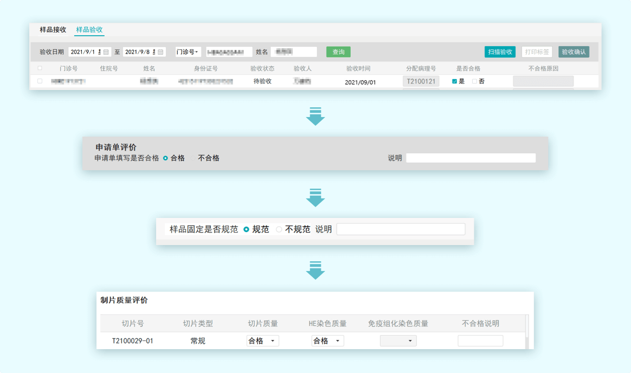Image resolution: width=631 pixels, height=373 pixels.
Task: Select 合格 radio for application form
Action: 165,158
